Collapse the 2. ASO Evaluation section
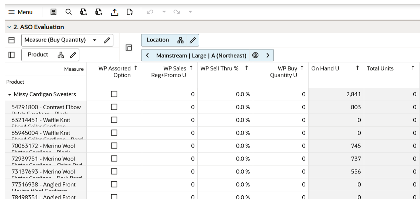420x200 pixels. (9, 27)
